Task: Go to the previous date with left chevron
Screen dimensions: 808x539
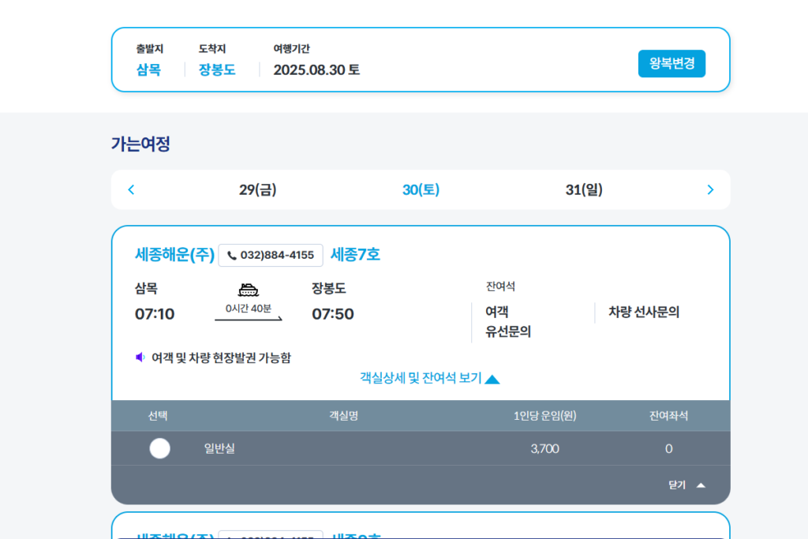Action: 131,189
